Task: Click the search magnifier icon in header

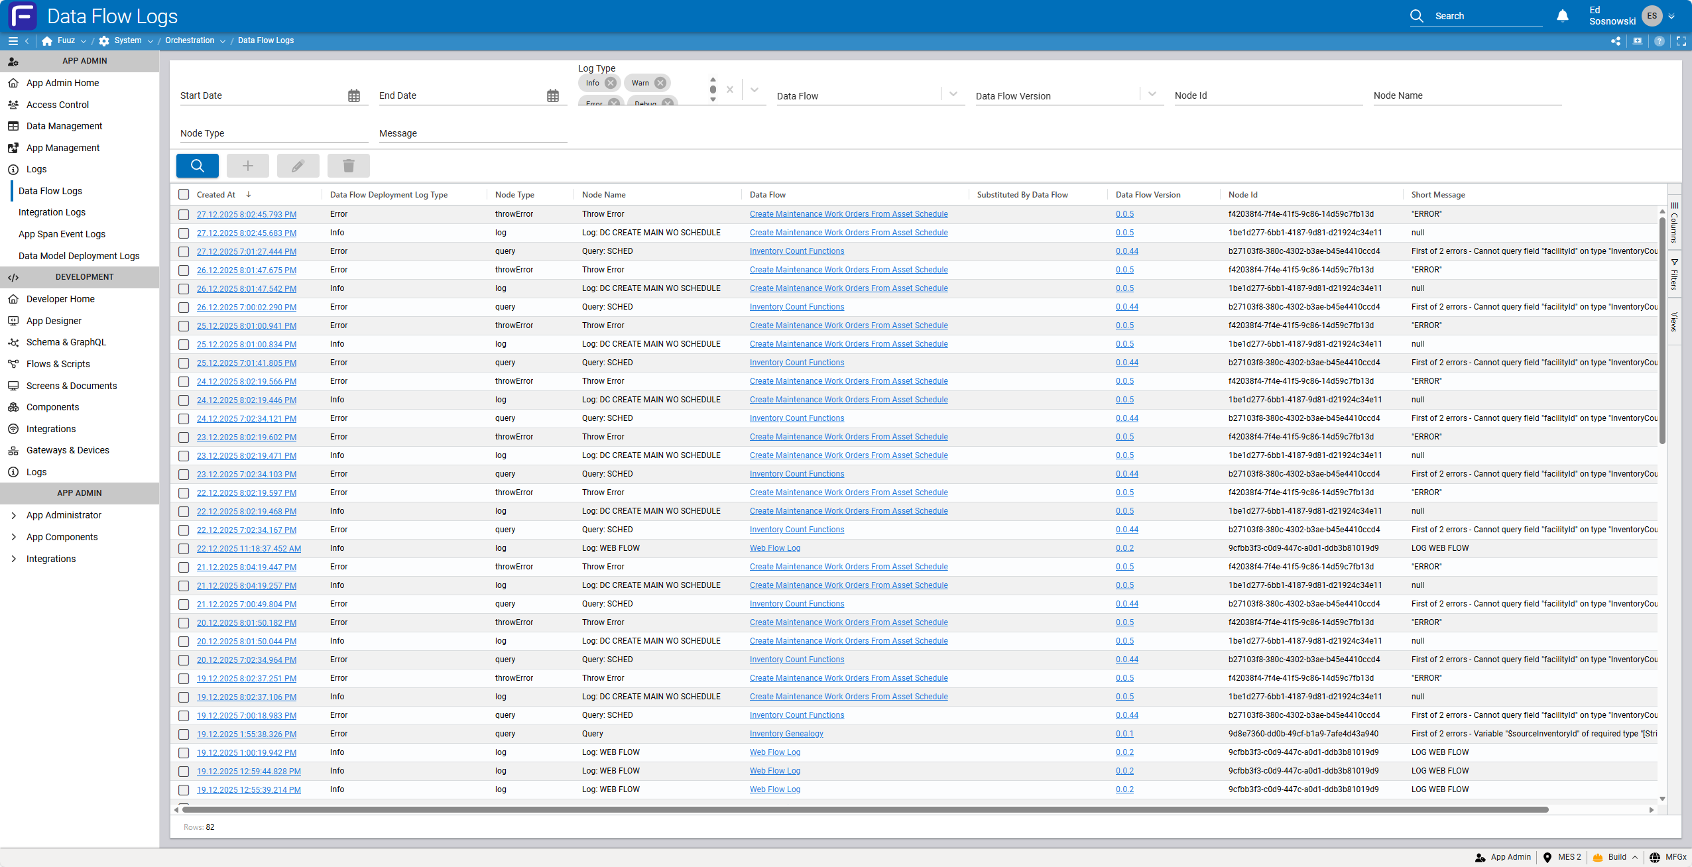Action: tap(1416, 16)
